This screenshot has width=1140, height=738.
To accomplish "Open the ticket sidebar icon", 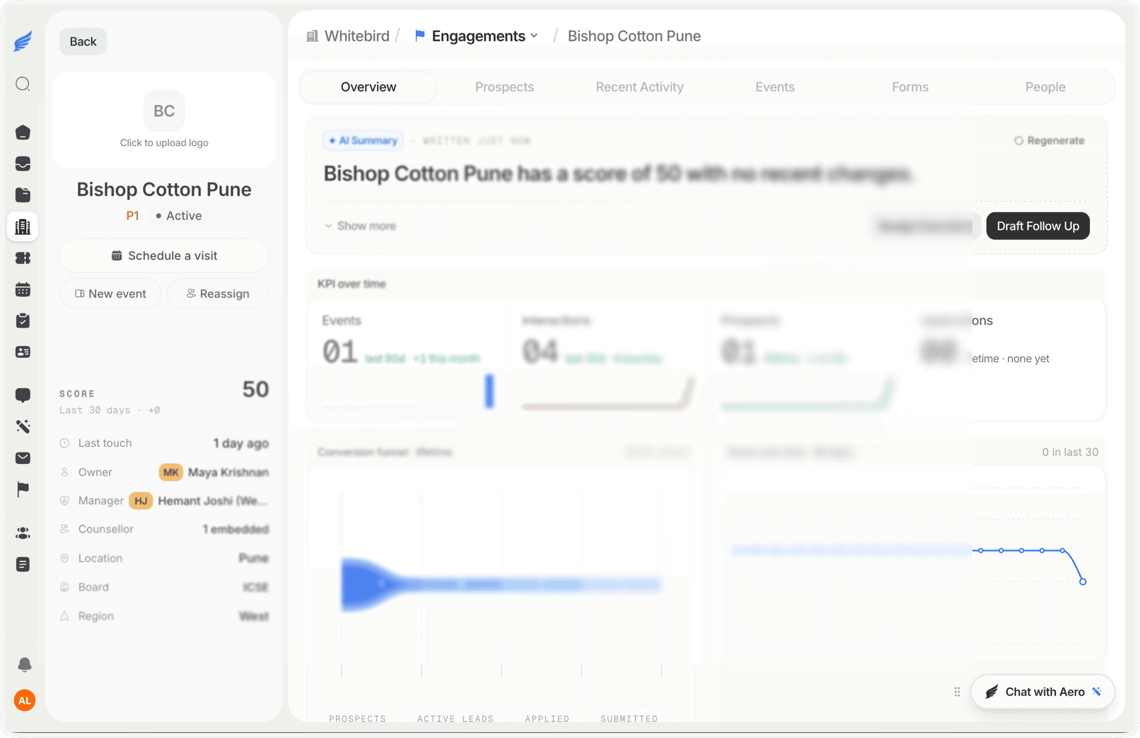I will click(23, 258).
